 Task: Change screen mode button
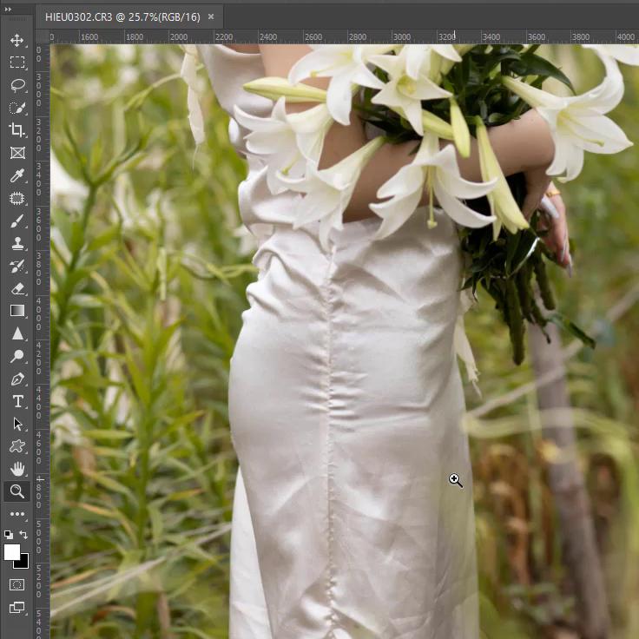[16, 607]
